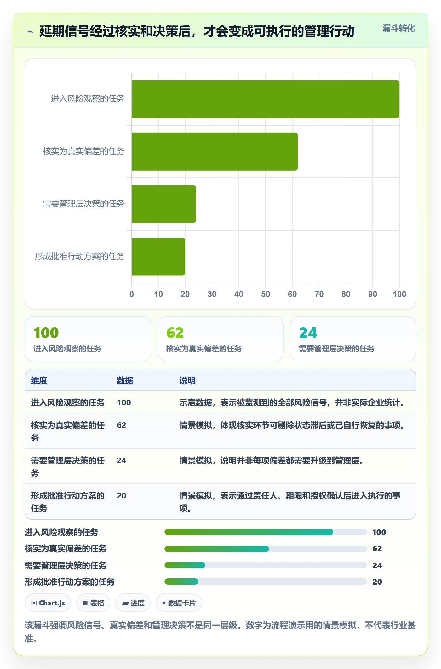Click the progress value 100 beside the bar
The image size is (441, 669).
[379, 532]
